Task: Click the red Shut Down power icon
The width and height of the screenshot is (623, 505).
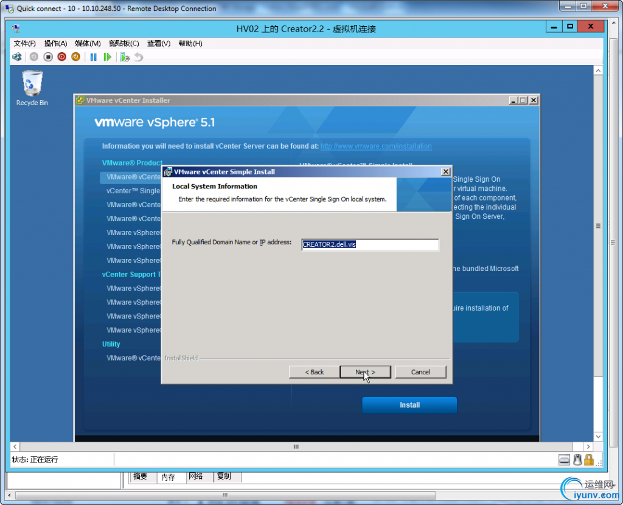Action: point(61,57)
